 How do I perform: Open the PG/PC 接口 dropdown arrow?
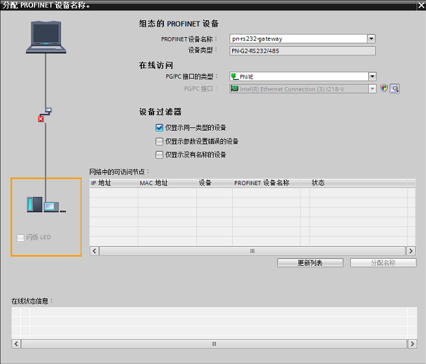tap(372, 88)
